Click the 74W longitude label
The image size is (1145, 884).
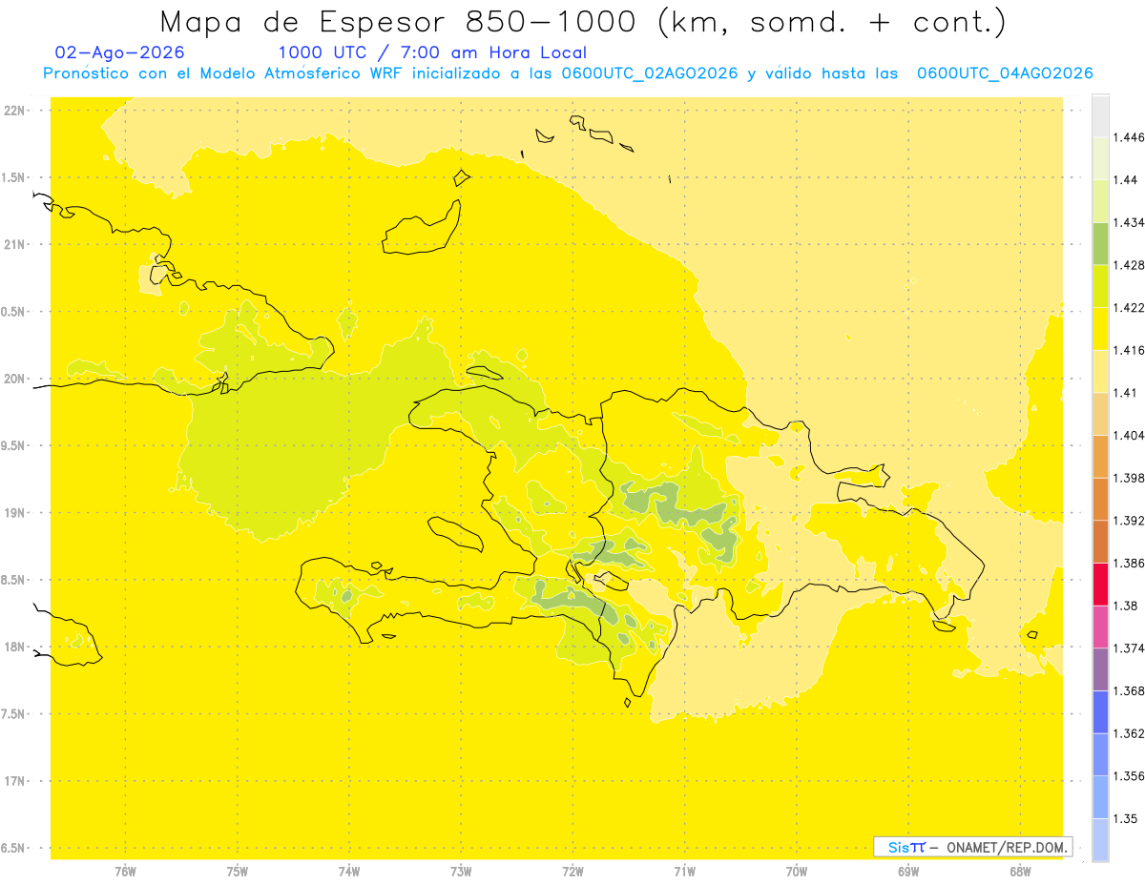tap(349, 871)
